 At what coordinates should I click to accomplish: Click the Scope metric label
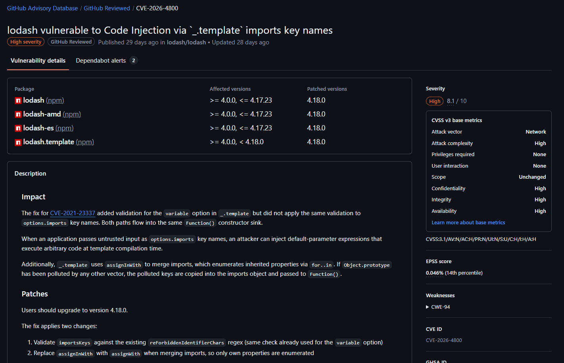(439, 177)
